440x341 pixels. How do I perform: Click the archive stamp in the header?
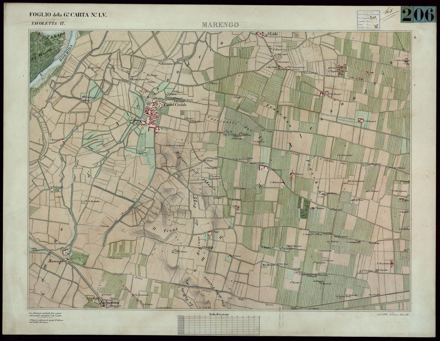point(368,21)
